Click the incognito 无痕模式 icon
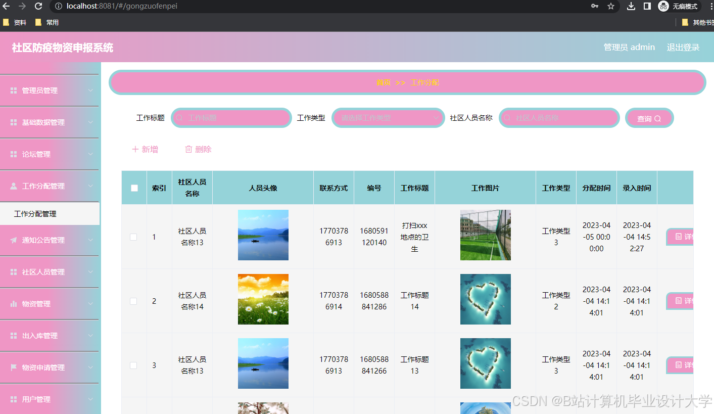 point(663,6)
